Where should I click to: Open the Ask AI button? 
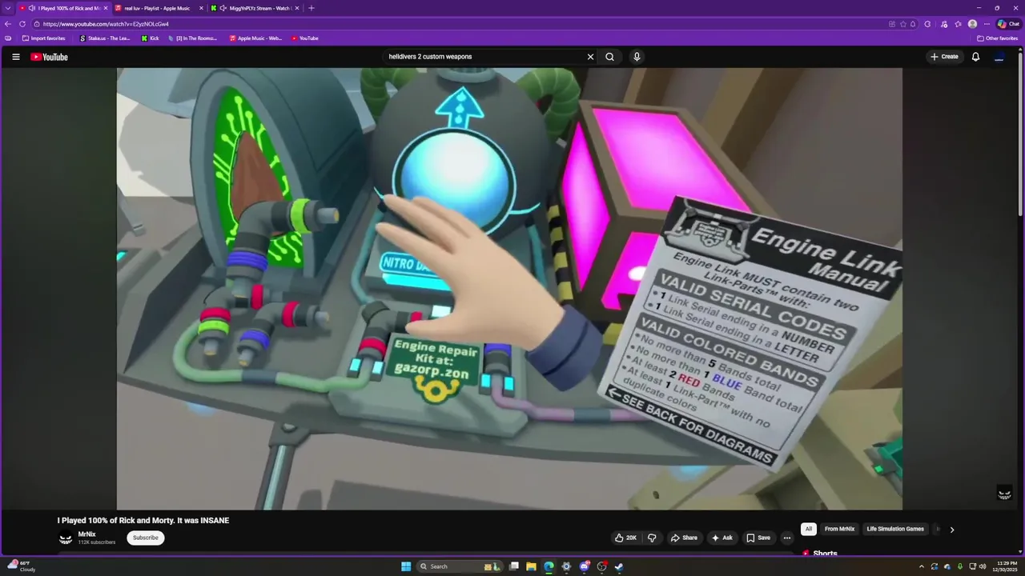click(x=722, y=538)
